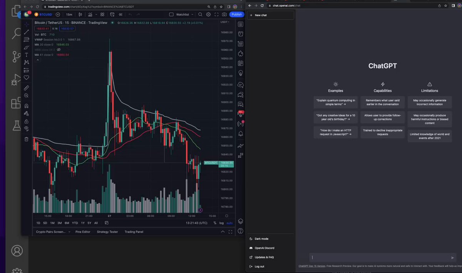
Task: Select the brush drawing tool
Action: (x=27, y=47)
